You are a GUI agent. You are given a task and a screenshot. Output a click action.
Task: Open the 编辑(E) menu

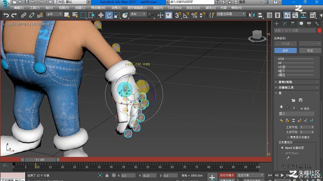pyautogui.click(x=19, y=8)
